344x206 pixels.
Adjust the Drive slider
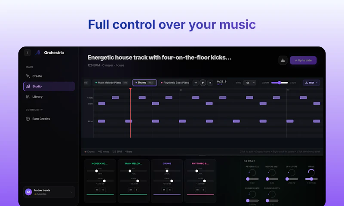tap(311, 179)
